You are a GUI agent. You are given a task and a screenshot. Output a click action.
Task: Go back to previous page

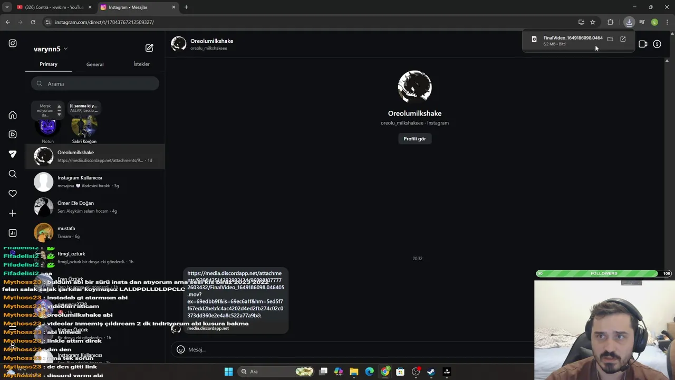[x=7, y=22]
